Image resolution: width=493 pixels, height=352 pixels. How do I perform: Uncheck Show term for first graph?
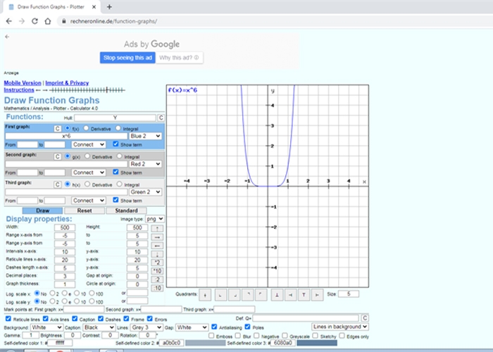116,144
